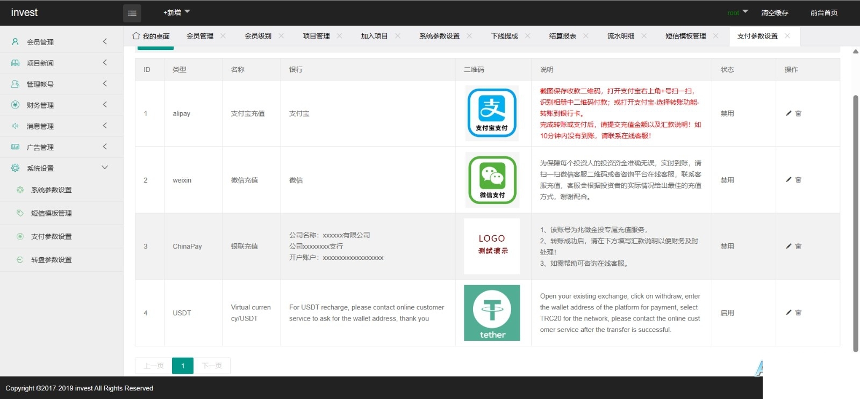Toggle the sidebar hamburger menu button
This screenshot has width=860, height=399.
132,13
